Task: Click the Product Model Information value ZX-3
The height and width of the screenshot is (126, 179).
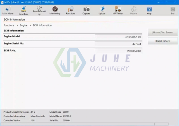Action: 33,112
